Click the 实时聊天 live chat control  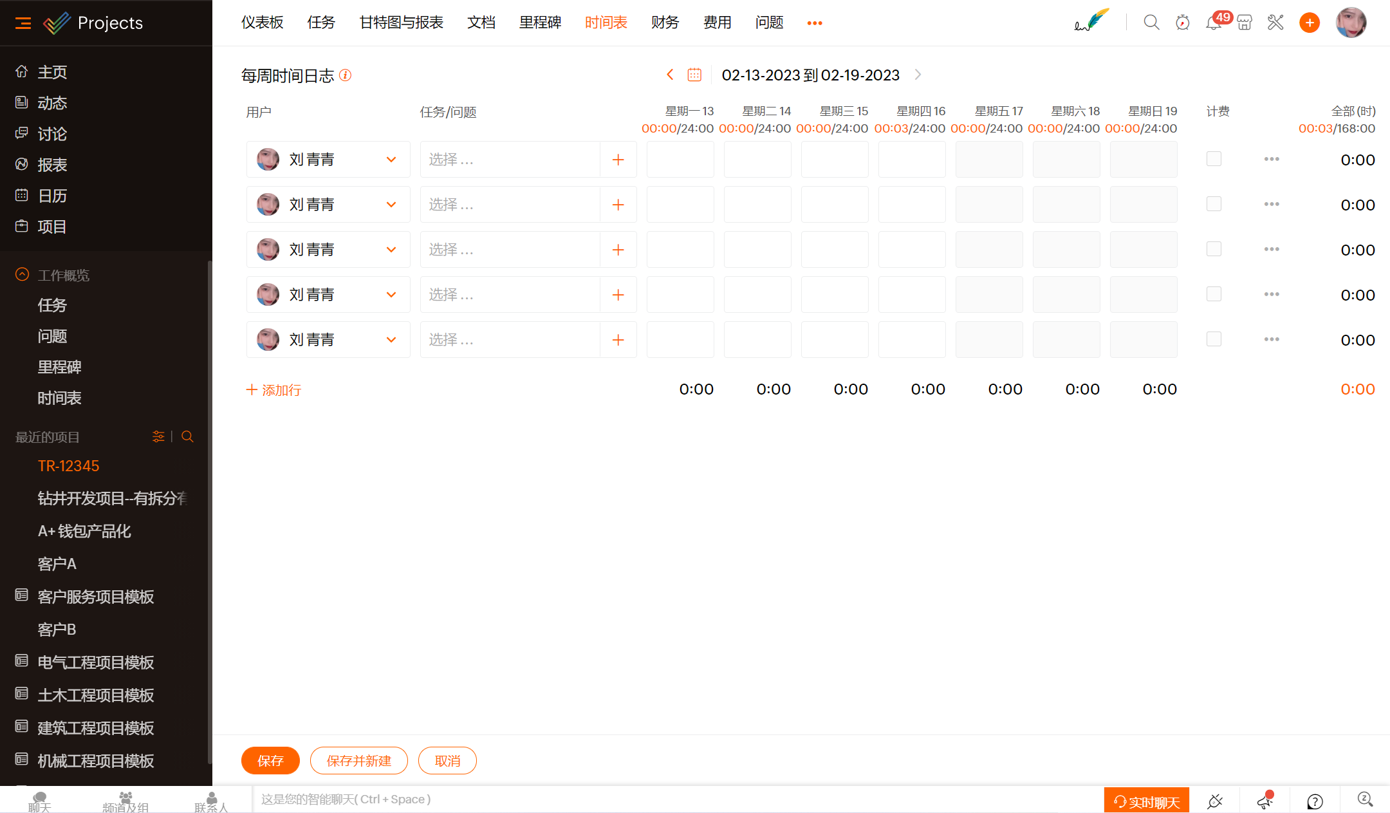pyautogui.click(x=1147, y=800)
